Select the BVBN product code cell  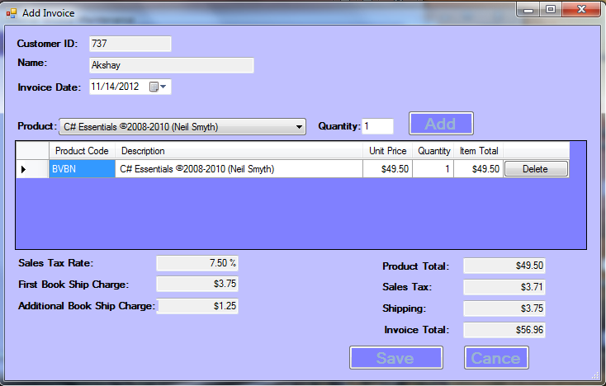pyautogui.click(x=83, y=169)
